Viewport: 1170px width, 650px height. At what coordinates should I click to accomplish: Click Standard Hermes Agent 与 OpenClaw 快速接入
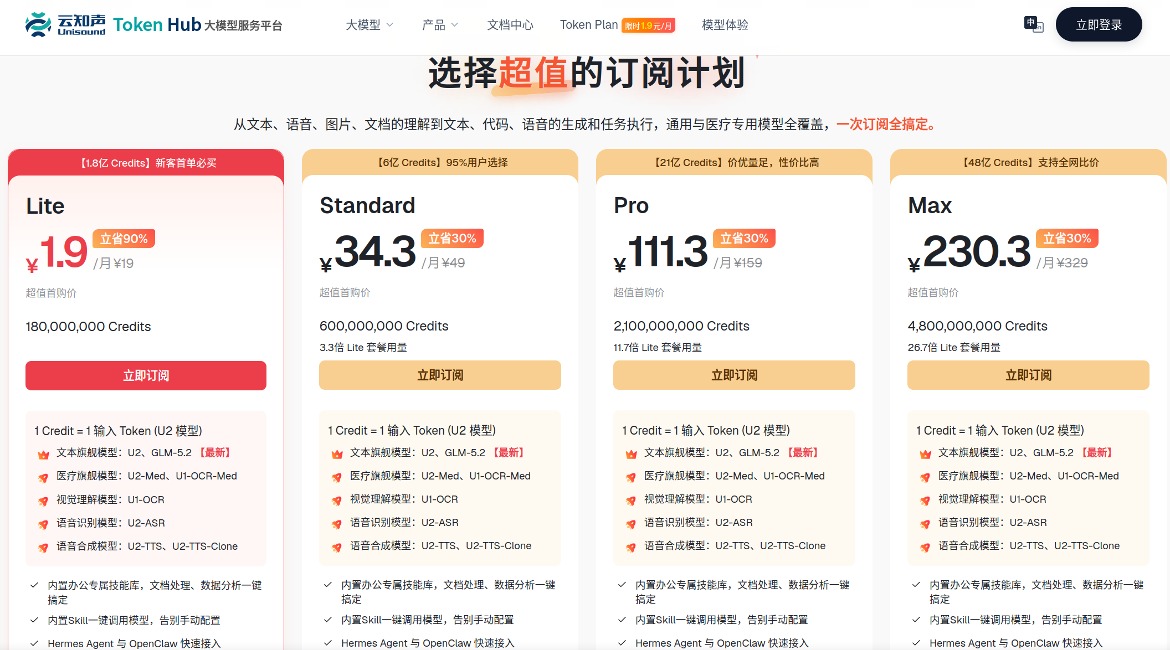point(428,643)
